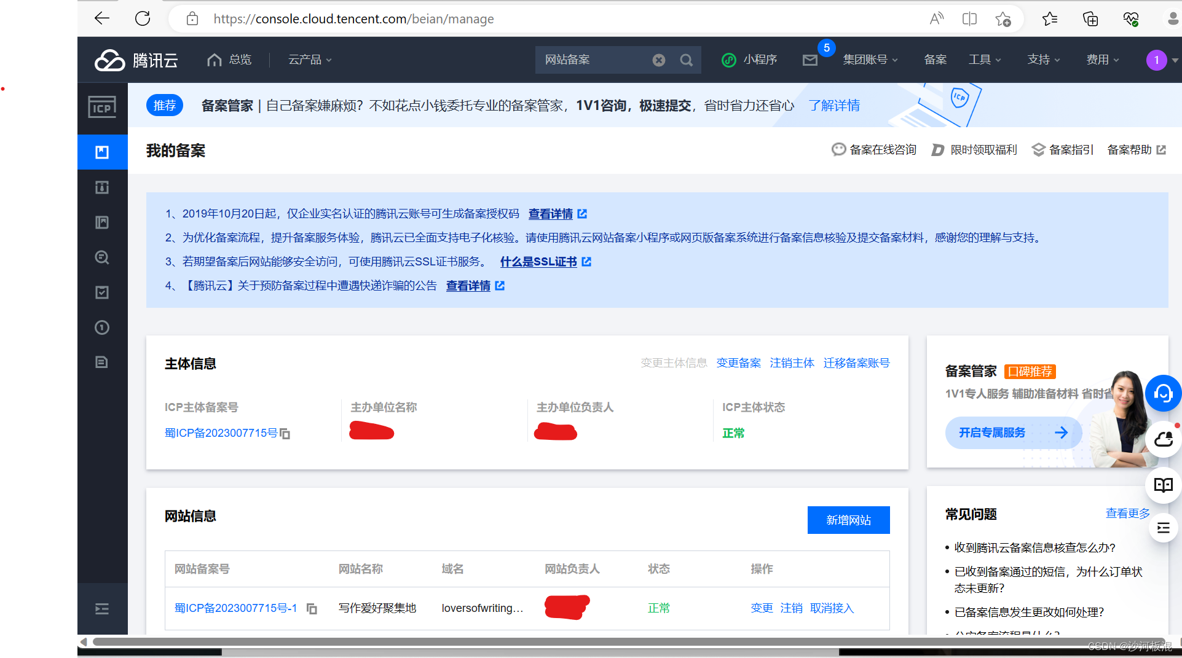1182x658 pixels.
Task: Open the floating list menu icon
Action: pos(1164,528)
